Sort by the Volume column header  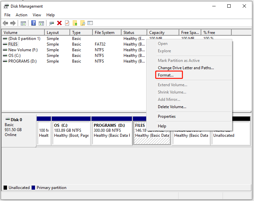pyautogui.click(x=23, y=33)
